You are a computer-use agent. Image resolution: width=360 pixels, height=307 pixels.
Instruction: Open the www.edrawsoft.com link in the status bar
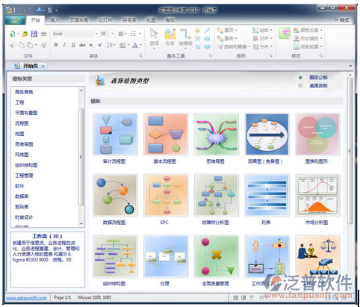click(x=26, y=297)
